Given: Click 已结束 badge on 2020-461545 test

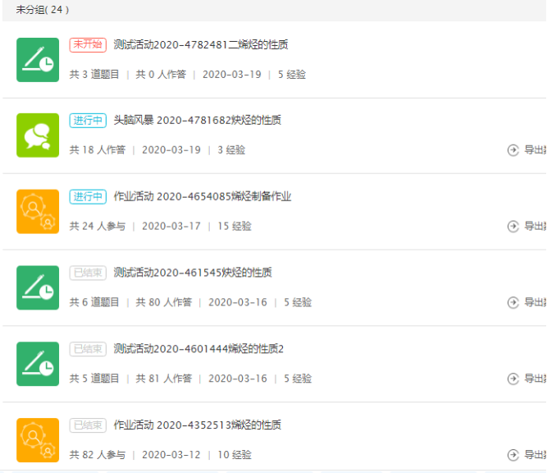Looking at the screenshot, I should click(88, 273).
